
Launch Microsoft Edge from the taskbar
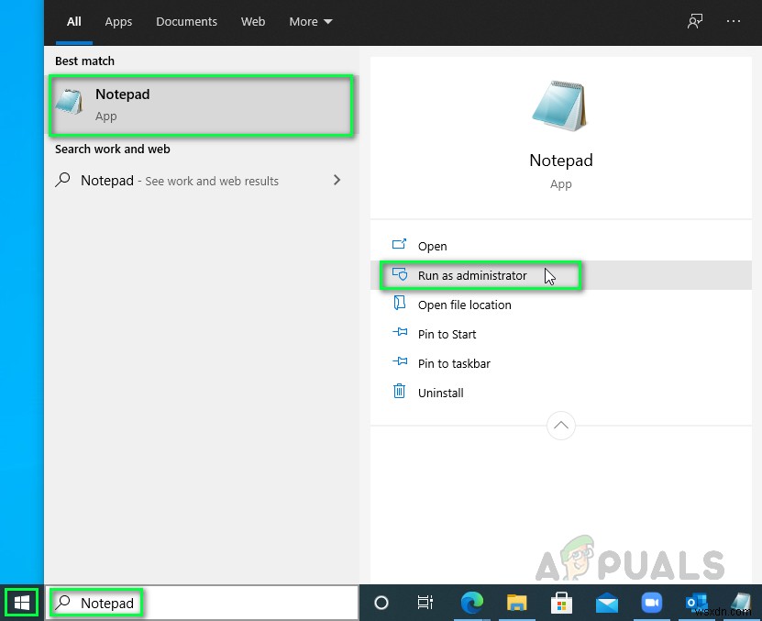471,603
